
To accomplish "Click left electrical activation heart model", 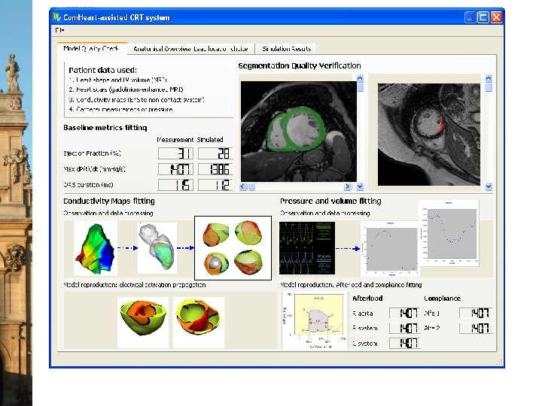I will pyautogui.click(x=143, y=322).
